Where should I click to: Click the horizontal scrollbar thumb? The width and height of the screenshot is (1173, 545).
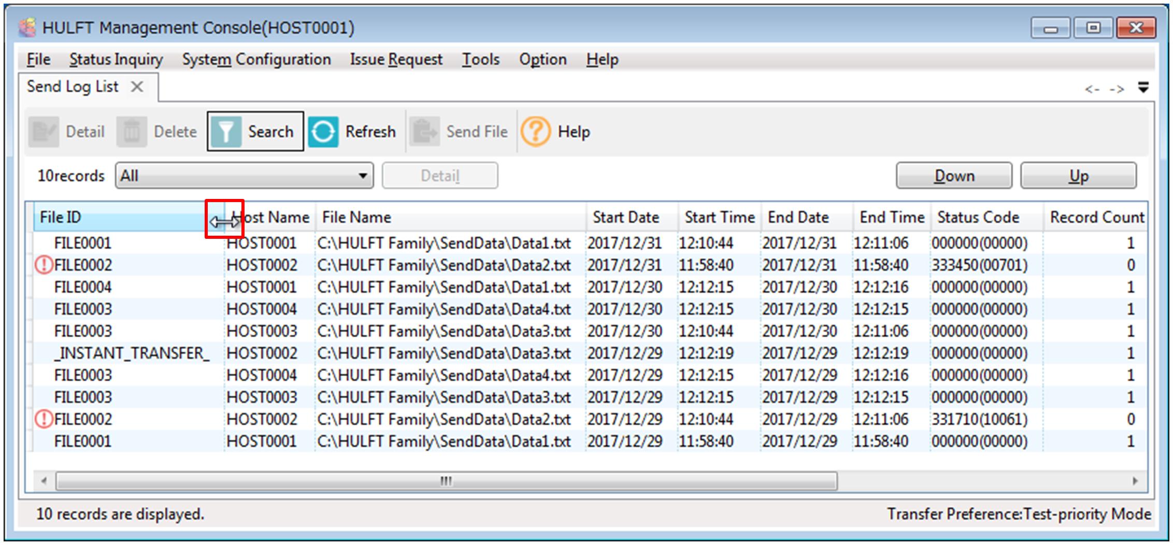tap(446, 481)
